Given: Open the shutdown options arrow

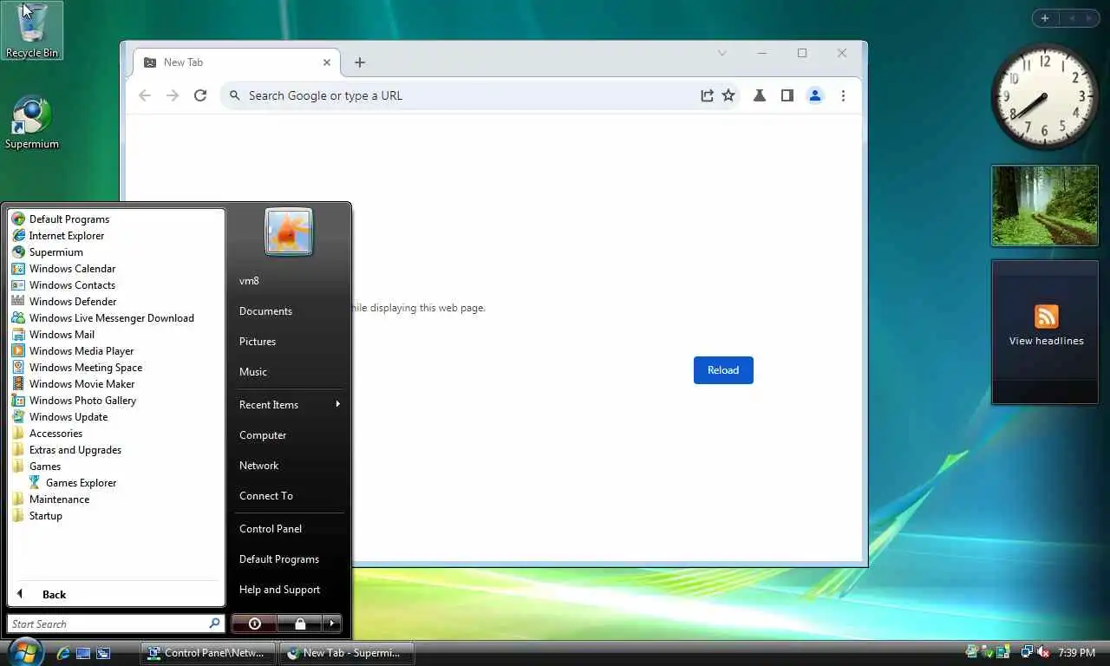Looking at the screenshot, I should pos(332,624).
